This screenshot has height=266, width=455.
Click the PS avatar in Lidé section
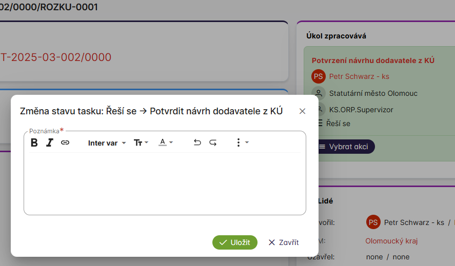coord(373,222)
